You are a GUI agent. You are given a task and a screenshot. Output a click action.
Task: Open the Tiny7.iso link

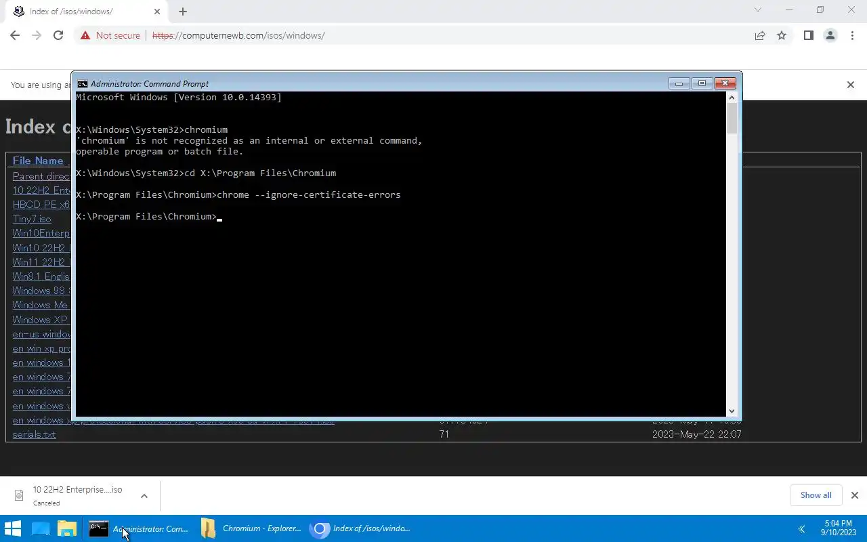coord(32,219)
